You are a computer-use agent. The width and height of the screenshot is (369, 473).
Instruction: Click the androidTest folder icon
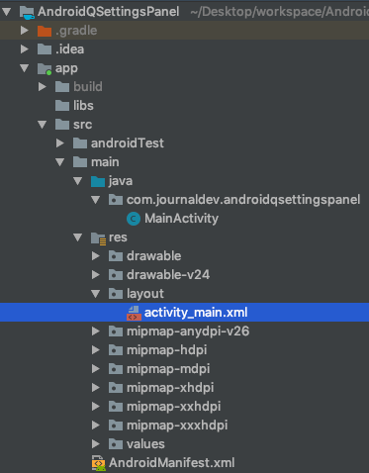tap(80, 143)
